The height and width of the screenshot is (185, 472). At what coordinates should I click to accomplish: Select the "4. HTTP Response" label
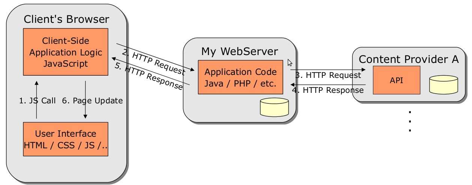coord(328,90)
